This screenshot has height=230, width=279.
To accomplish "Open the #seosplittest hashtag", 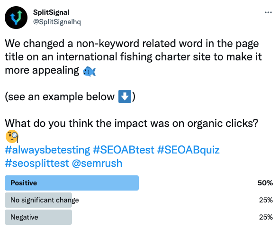I will click(37, 163).
